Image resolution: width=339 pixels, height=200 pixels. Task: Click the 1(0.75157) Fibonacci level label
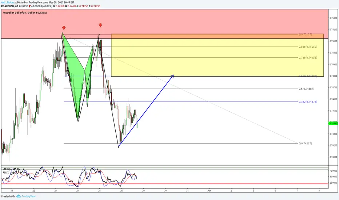305,35
